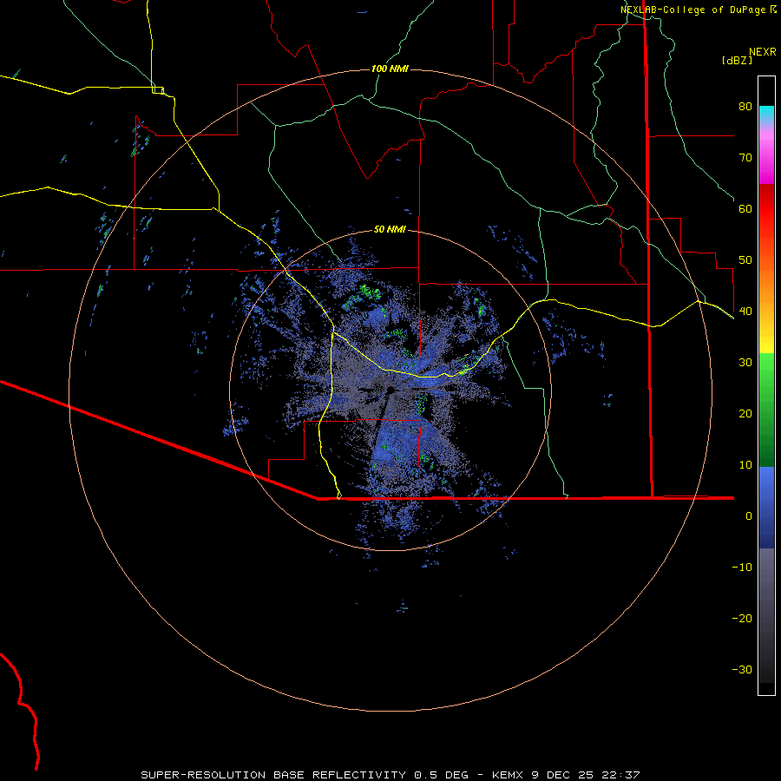Viewport: 781px width, 781px height.
Task: Click the dBZ unit label
Action: (737, 60)
